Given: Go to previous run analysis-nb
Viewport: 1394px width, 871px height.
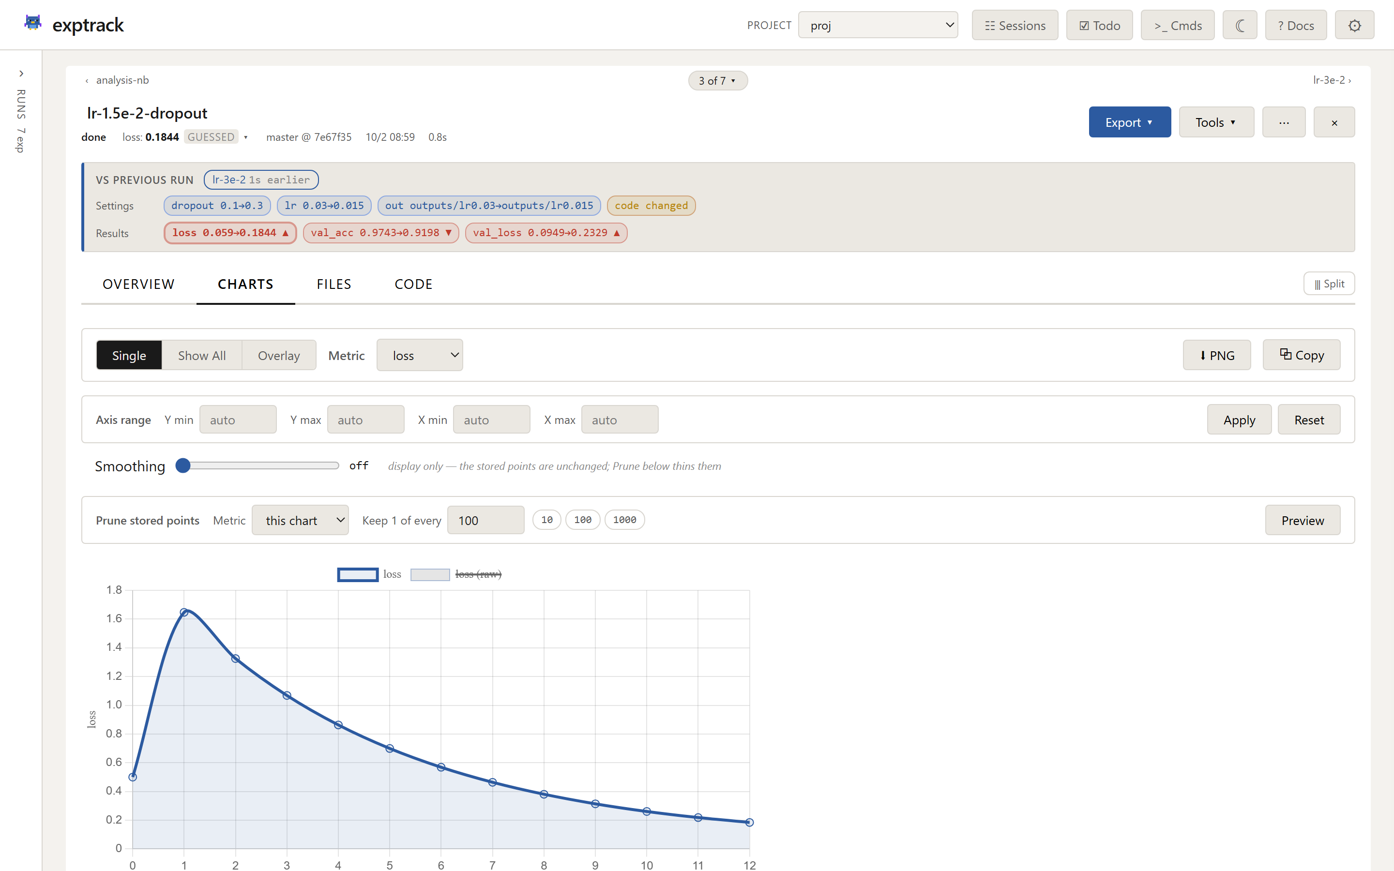Looking at the screenshot, I should pyautogui.click(x=117, y=80).
